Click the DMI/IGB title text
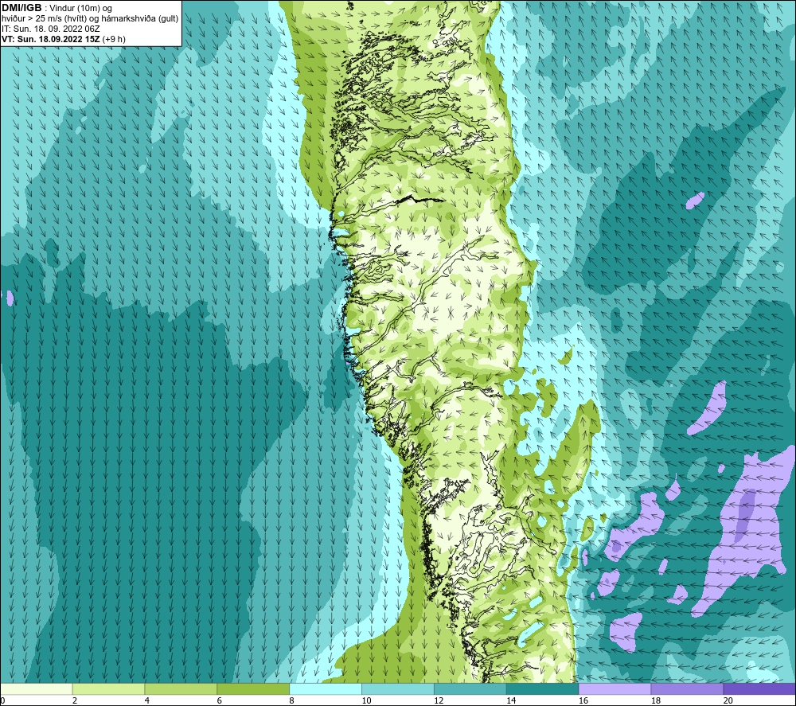This screenshot has height=706, width=796. [21, 8]
